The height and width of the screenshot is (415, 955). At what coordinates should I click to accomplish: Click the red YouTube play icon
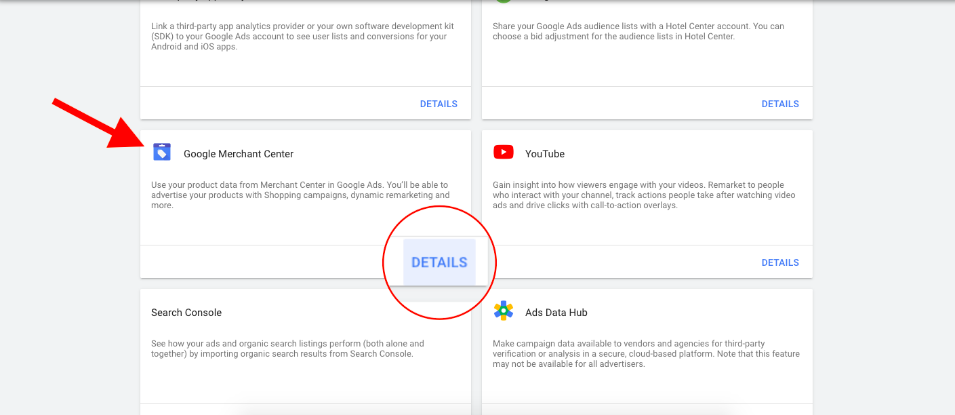pyautogui.click(x=504, y=152)
